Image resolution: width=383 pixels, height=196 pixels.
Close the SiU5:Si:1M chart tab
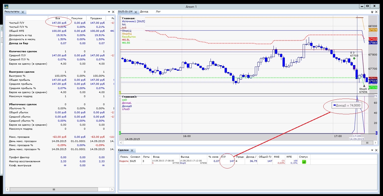click(x=136, y=12)
